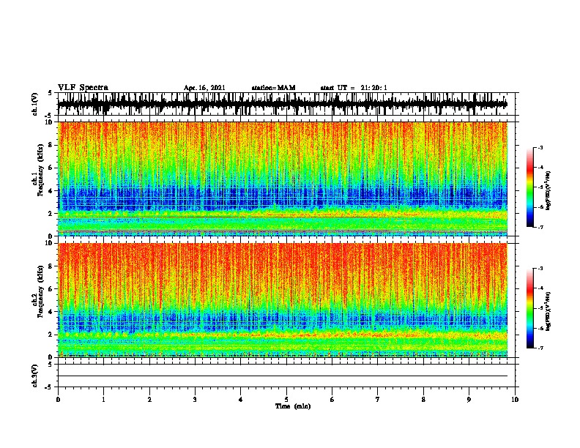The image size is (580, 448).
Task: Click time axis tick label "10"
Action: coord(515,400)
